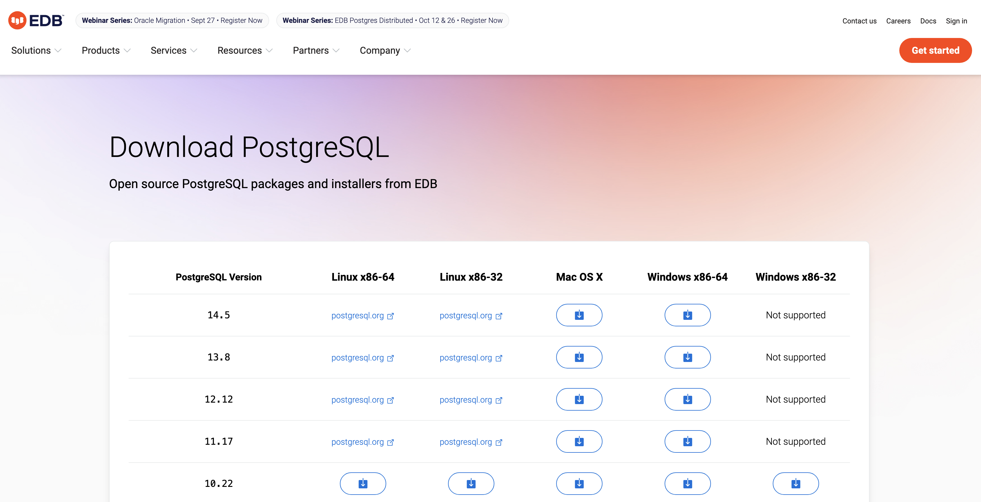Download PostgreSQL 12.12 for Mac OS X
981x502 pixels.
click(579, 399)
